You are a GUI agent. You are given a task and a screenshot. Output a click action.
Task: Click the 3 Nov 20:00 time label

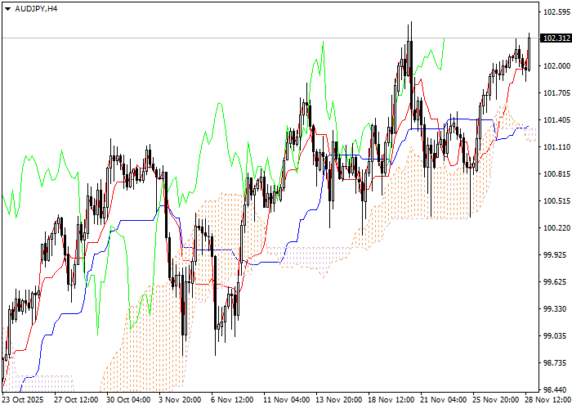[x=180, y=399]
